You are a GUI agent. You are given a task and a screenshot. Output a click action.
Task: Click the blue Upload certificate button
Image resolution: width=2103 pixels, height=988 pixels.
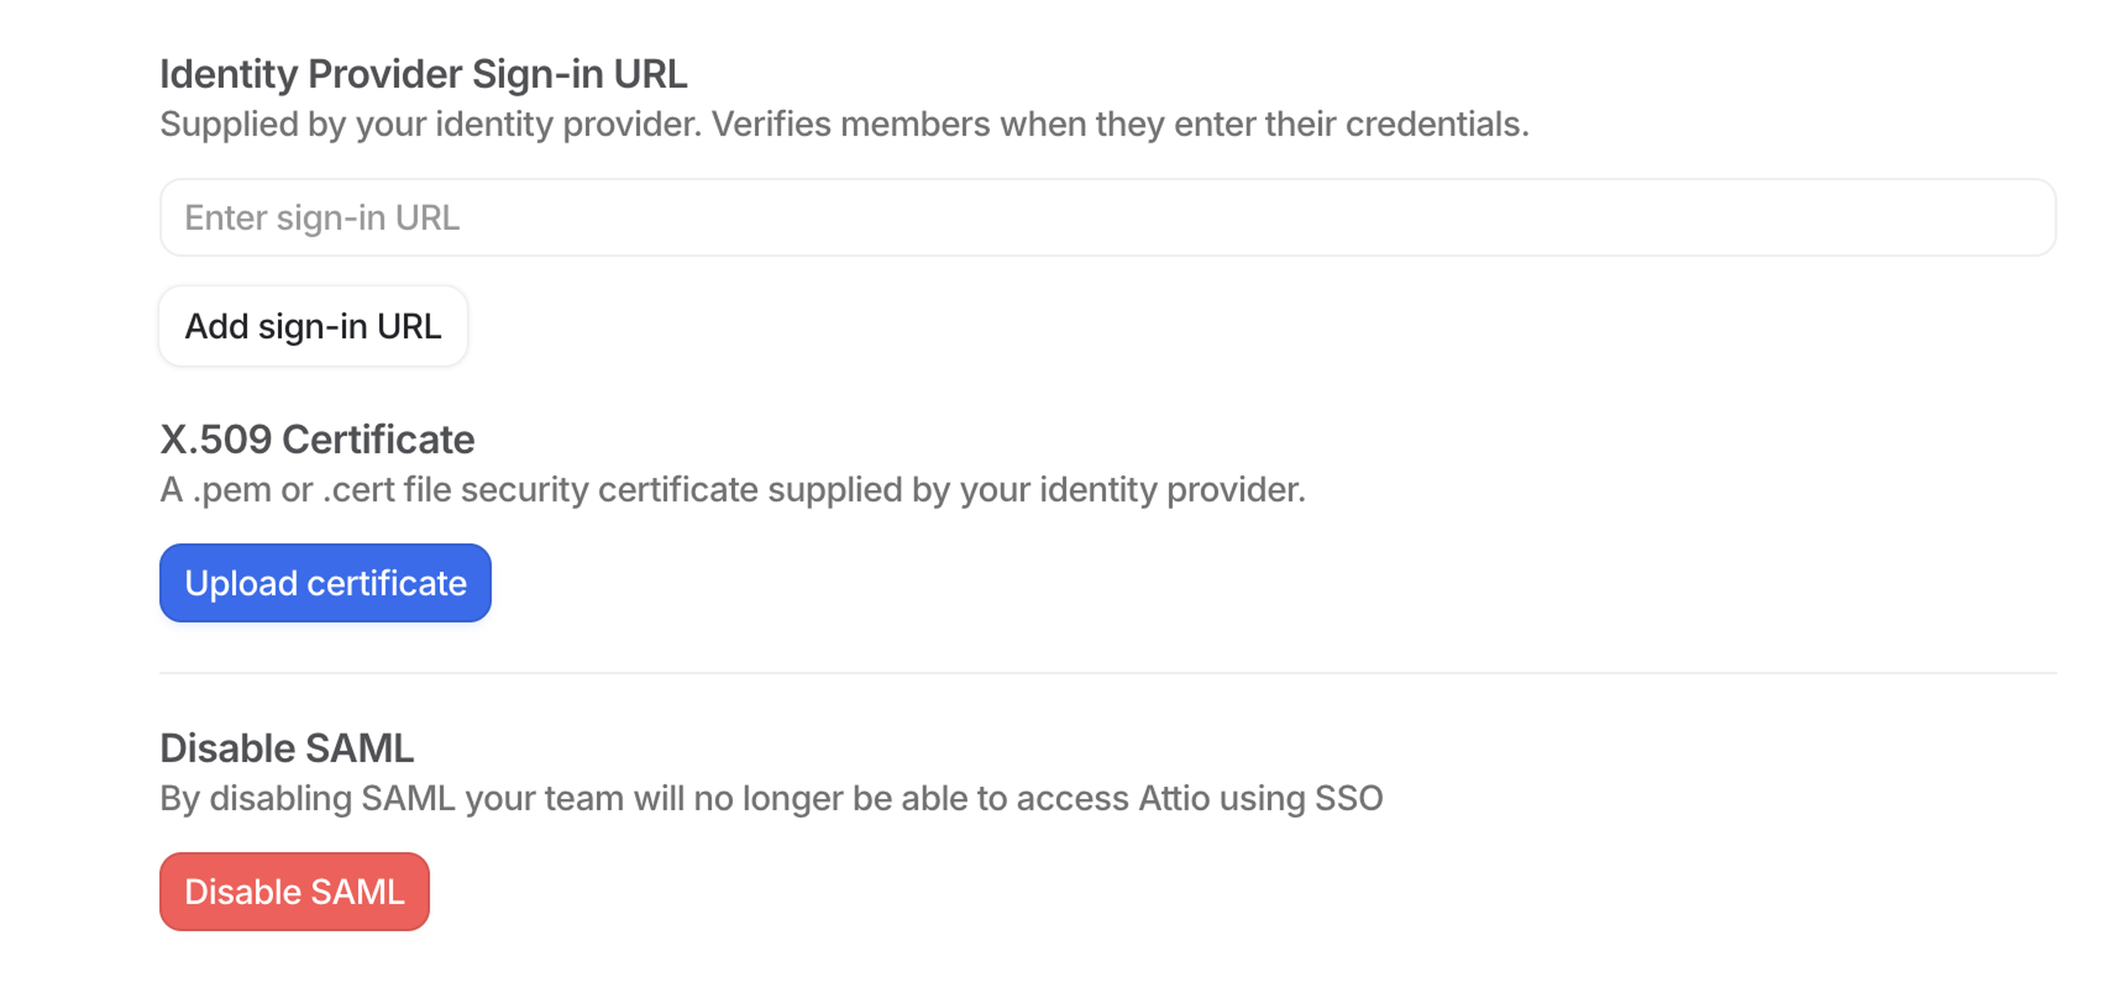325,583
